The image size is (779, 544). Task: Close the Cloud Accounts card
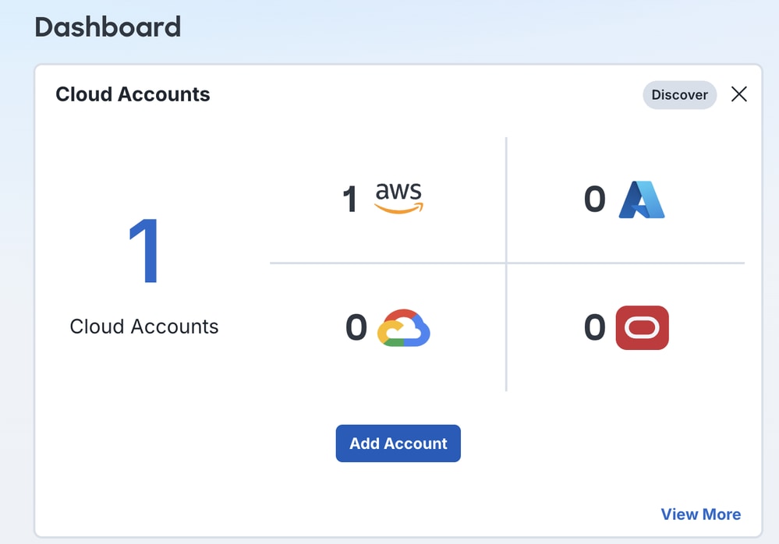(x=738, y=94)
